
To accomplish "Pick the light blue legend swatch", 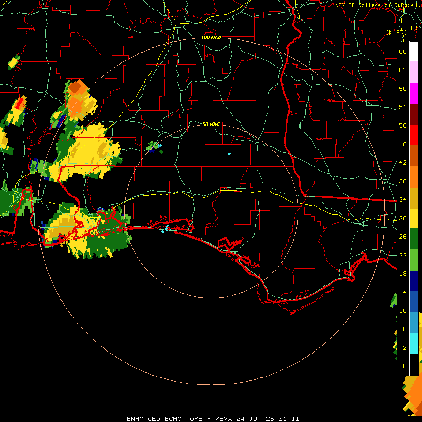I will [414, 322].
